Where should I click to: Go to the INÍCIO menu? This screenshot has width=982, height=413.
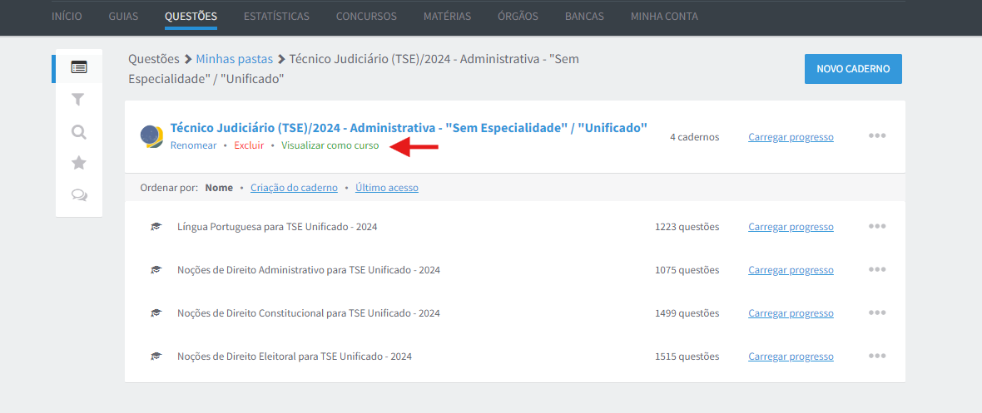[67, 17]
